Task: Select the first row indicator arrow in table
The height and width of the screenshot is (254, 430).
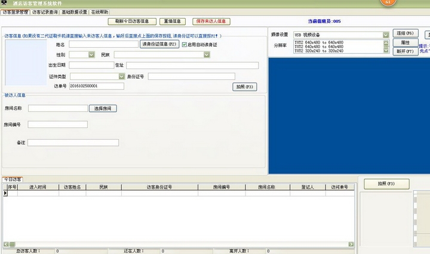Action: click(5, 193)
